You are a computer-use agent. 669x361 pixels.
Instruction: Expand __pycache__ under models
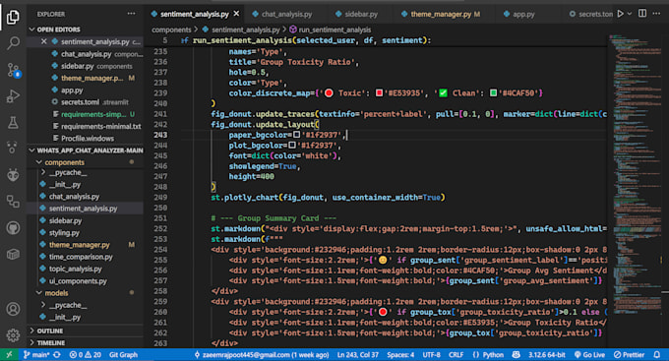(43, 305)
